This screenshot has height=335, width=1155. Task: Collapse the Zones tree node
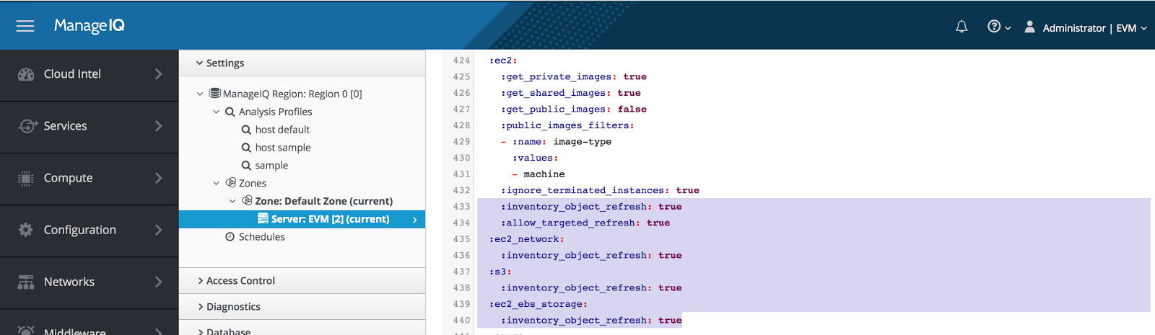click(216, 183)
